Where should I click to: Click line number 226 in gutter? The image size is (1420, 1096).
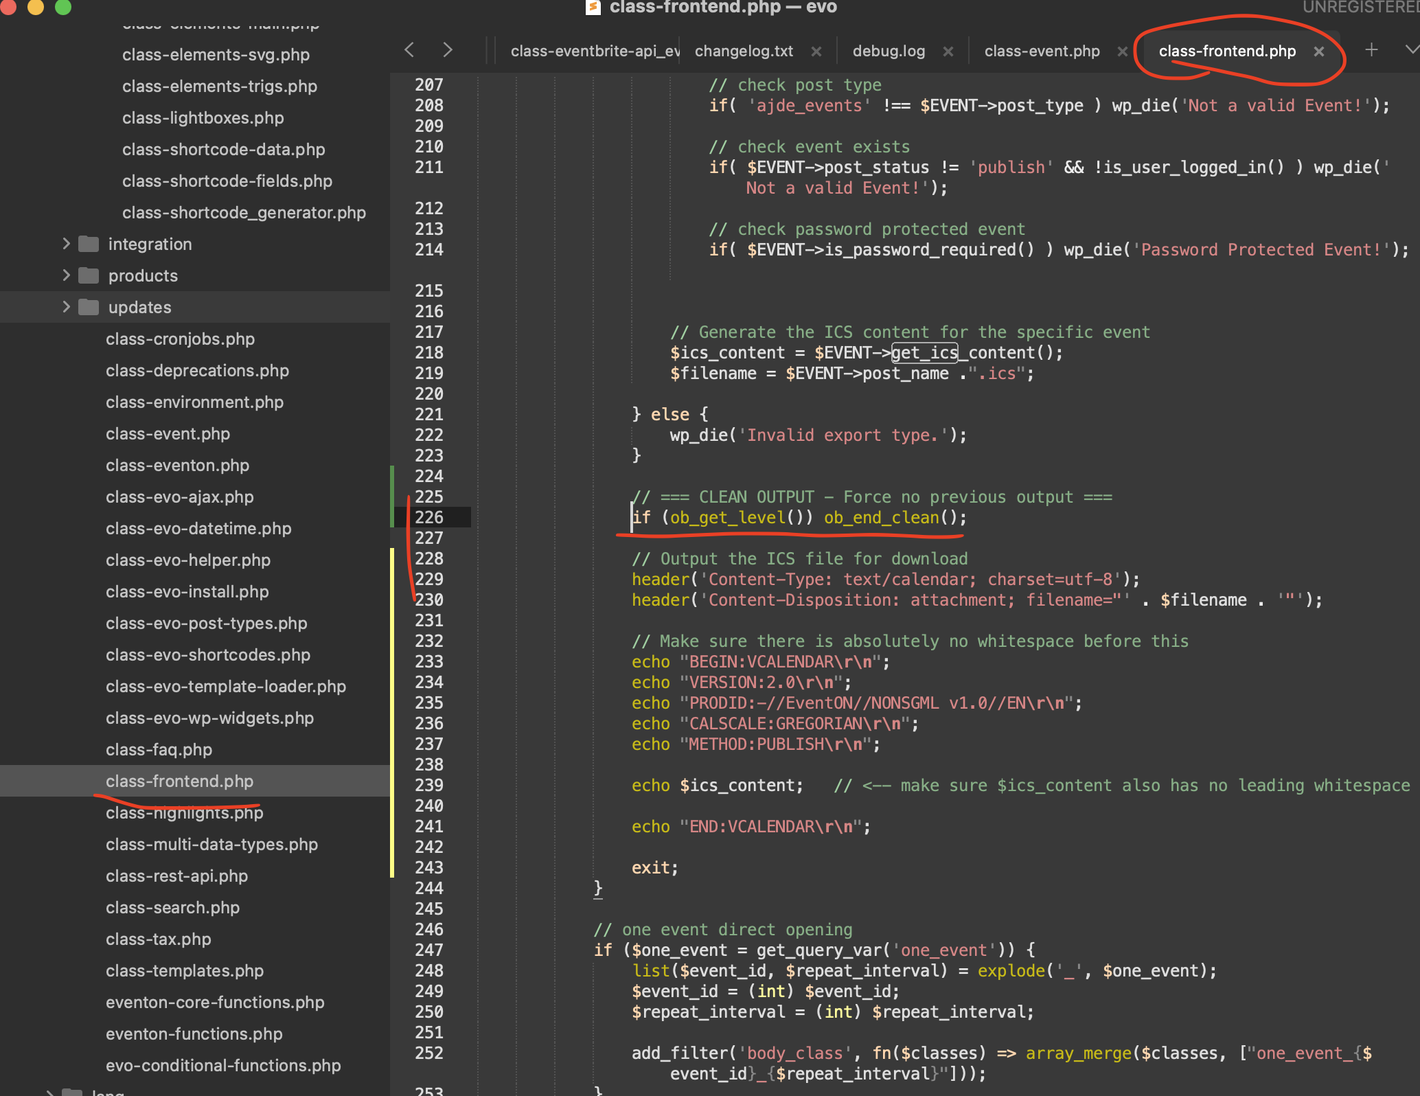point(429,517)
